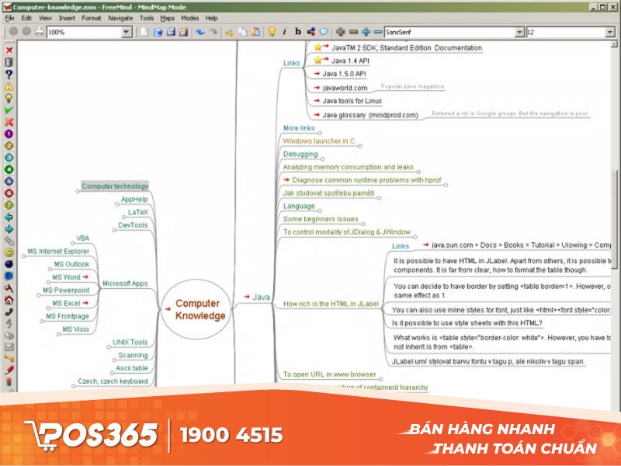Add the telephone handset icon
The width and height of the screenshot is (621, 466).
(9, 312)
